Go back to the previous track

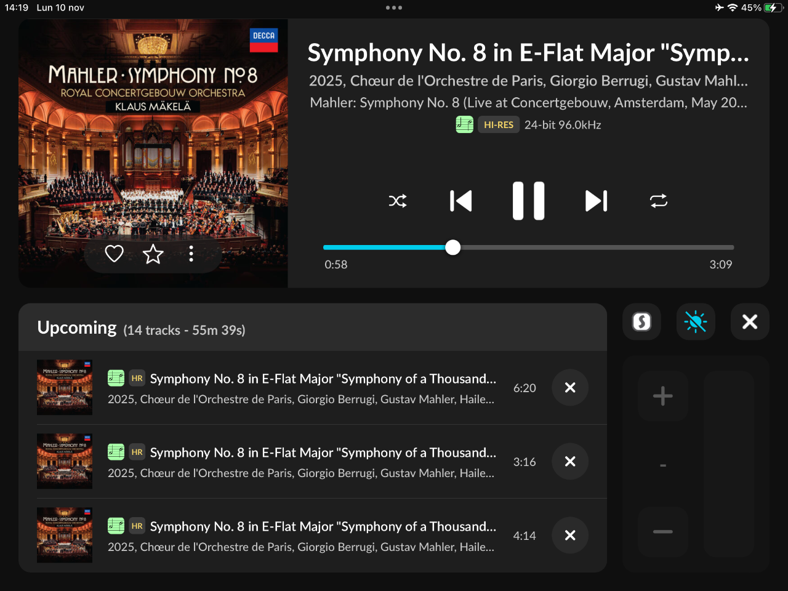[x=461, y=201]
